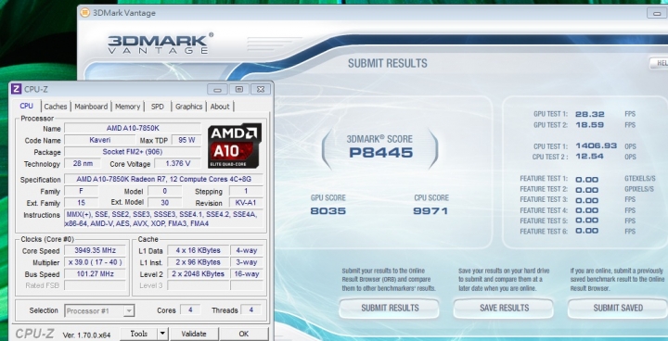Viewport: 668px width, 341px height.
Task: Click the Validate button
Action: click(x=194, y=335)
